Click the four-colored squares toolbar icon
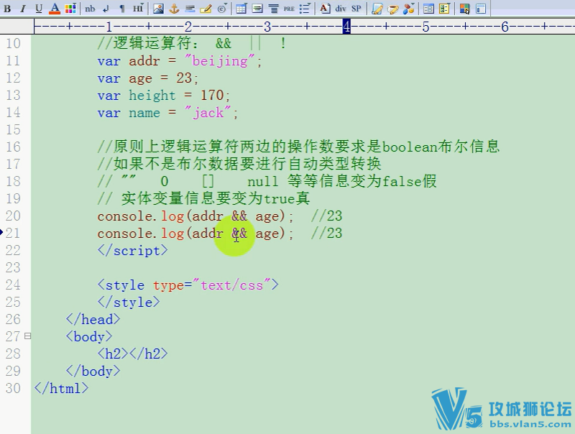The width and height of the screenshot is (575, 434). pos(464,9)
